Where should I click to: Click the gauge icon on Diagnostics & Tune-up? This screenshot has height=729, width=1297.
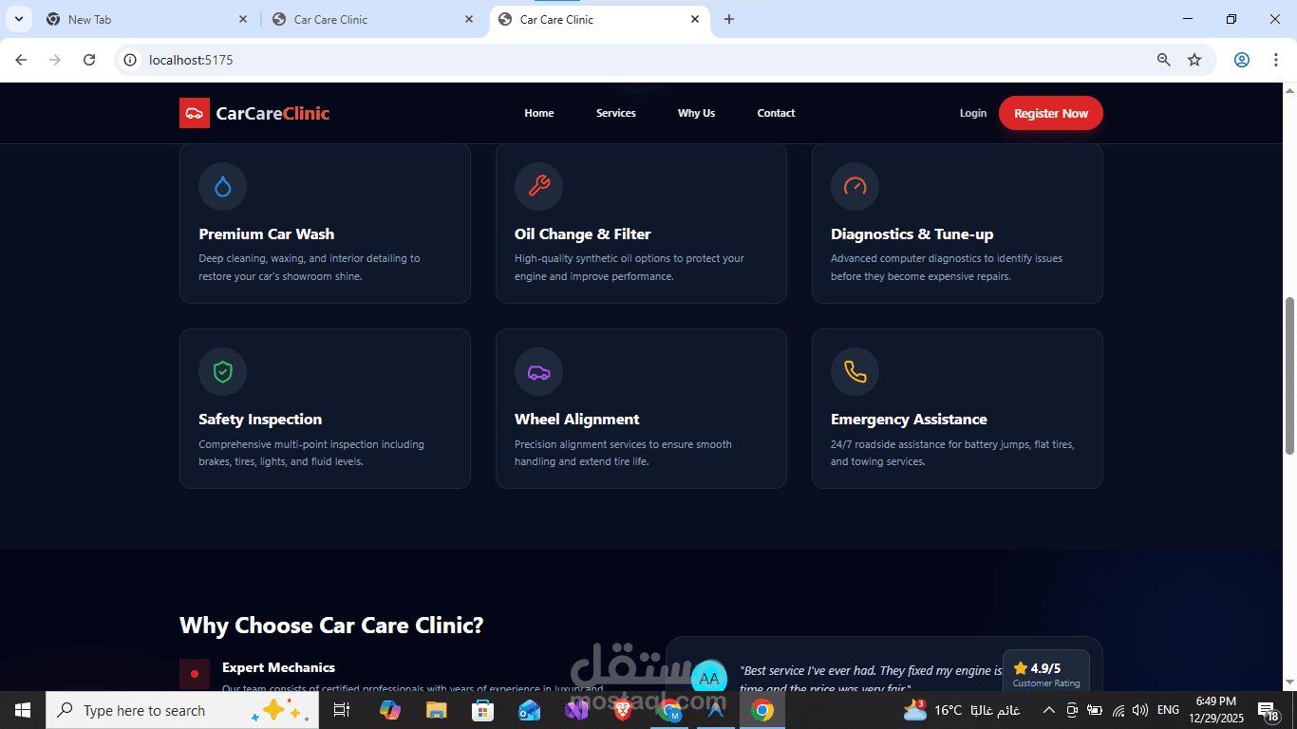(x=855, y=186)
